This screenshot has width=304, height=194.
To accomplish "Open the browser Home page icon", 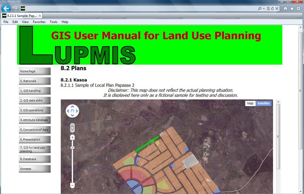I will [286, 9].
